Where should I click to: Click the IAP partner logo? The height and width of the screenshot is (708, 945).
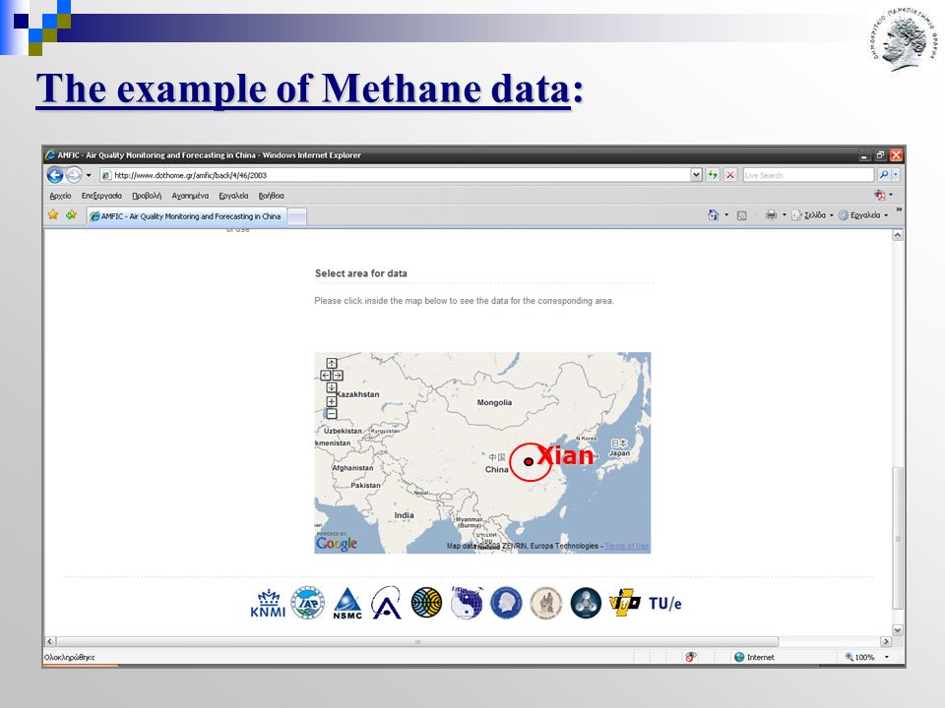click(307, 603)
